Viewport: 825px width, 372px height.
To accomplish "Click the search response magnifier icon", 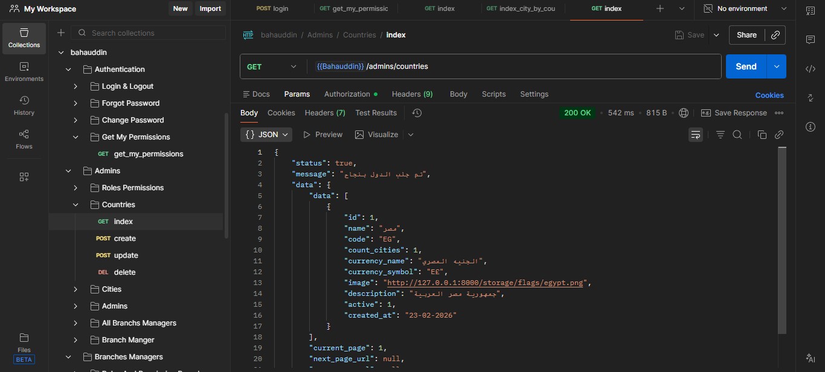I will click(737, 135).
